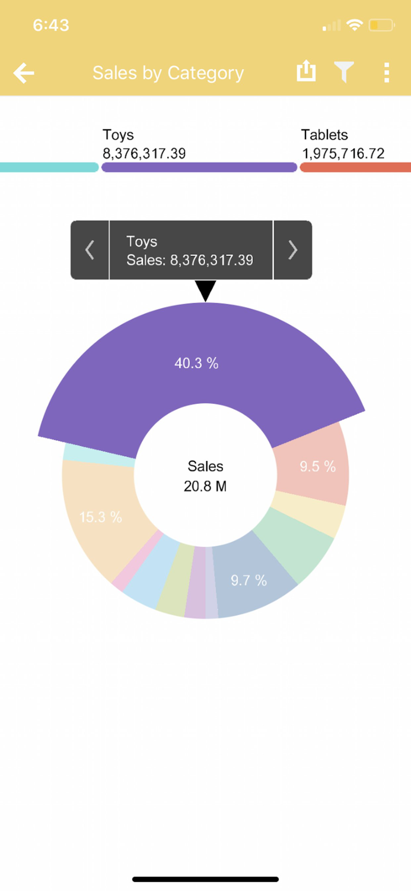The height and width of the screenshot is (891, 411).
Task: Tap the Sales 20.8 M center label
Action: point(205,475)
